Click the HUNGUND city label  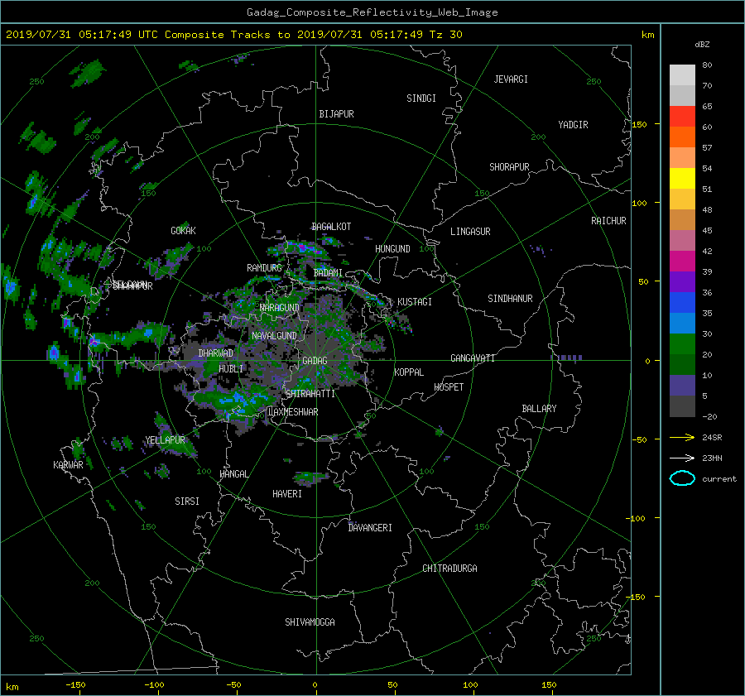tap(392, 249)
